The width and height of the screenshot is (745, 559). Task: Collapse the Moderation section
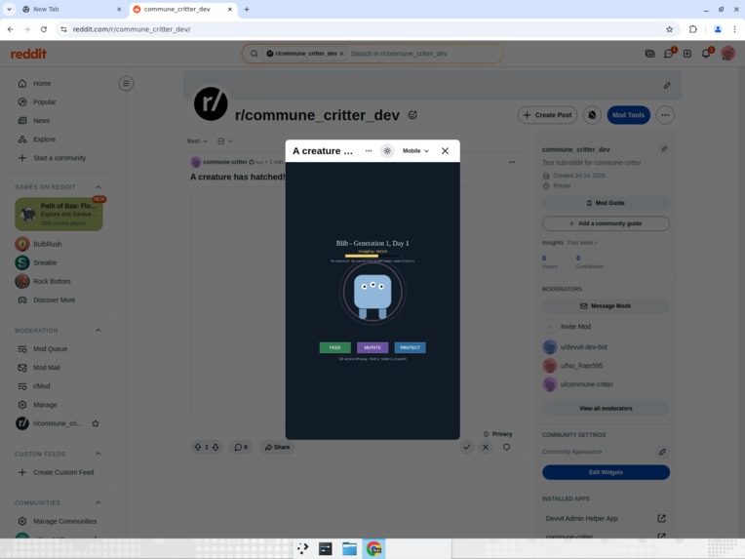pos(98,331)
